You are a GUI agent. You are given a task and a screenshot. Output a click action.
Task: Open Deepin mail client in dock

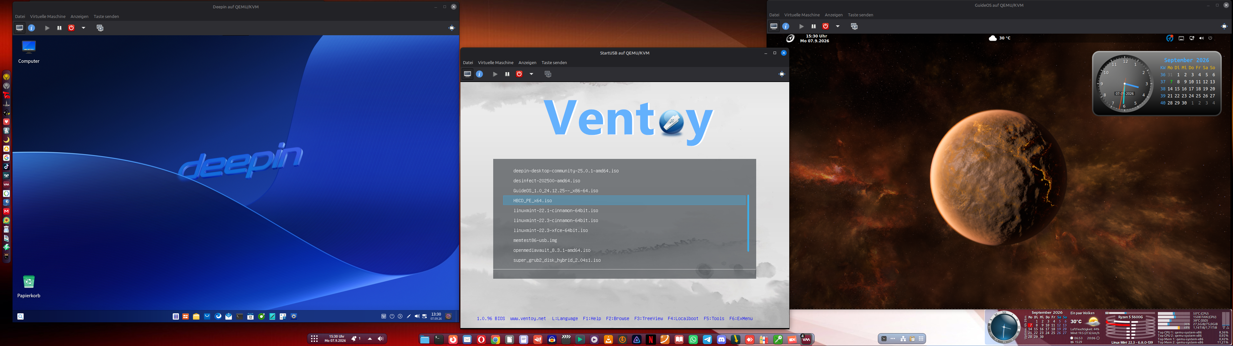click(x=229, y=317)
